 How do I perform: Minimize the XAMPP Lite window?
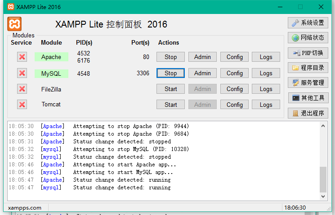click(280, 7)
